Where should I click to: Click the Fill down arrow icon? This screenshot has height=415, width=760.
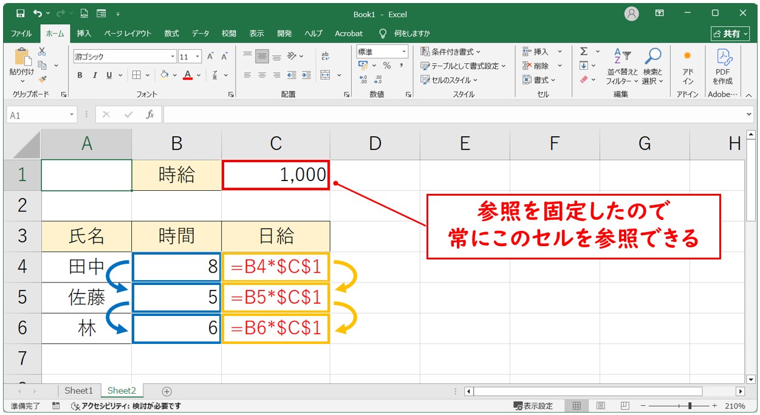[584, 66]
